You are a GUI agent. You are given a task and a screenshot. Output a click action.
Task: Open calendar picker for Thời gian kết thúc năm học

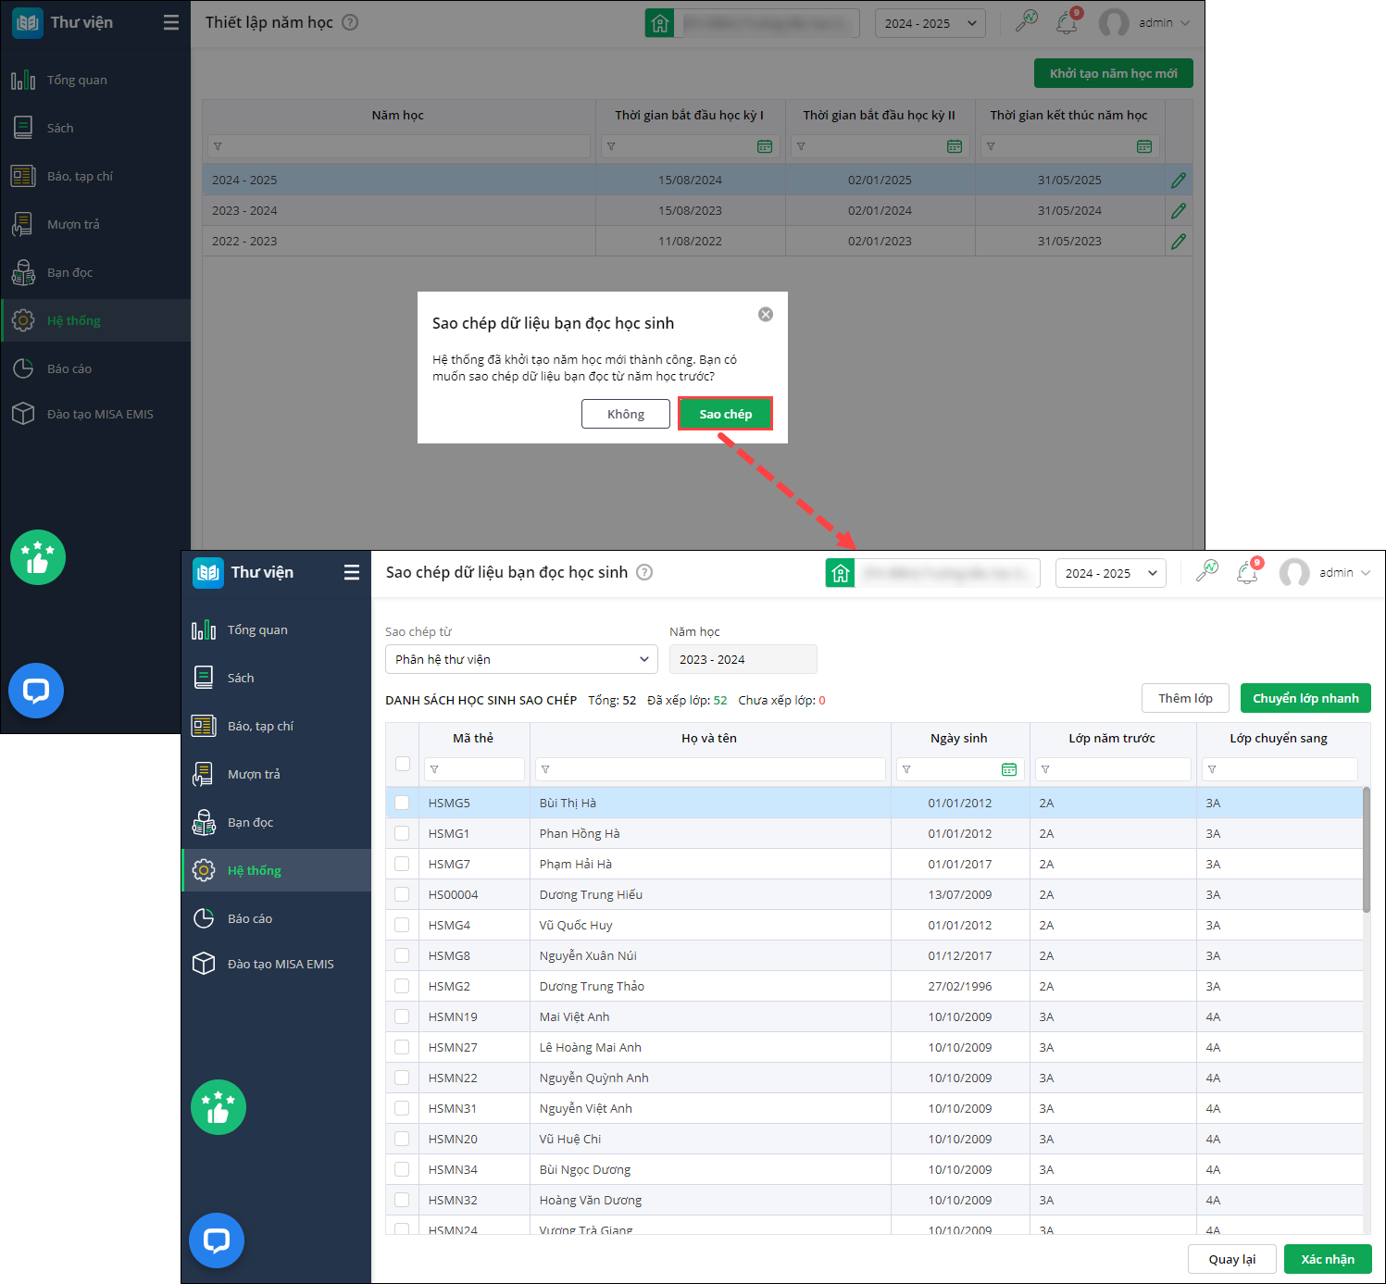(1144, 146)
